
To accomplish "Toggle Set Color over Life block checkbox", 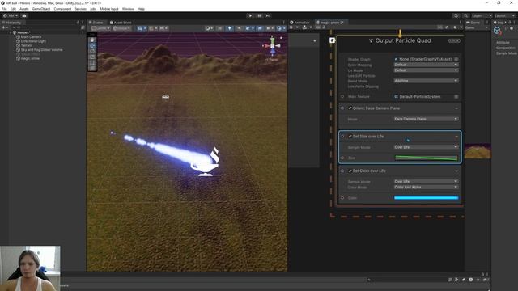I will 350,171.
